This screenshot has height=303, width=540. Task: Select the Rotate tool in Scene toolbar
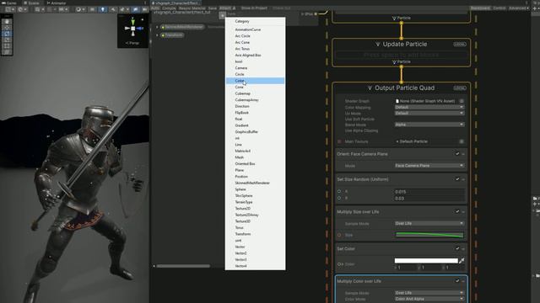(7, 34)
